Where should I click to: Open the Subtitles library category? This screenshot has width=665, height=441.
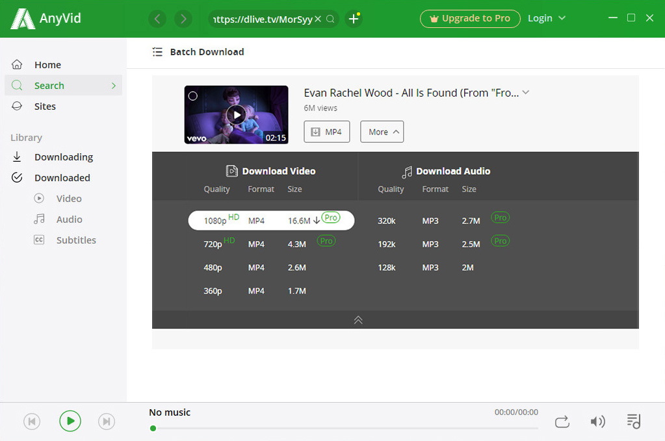76,240
